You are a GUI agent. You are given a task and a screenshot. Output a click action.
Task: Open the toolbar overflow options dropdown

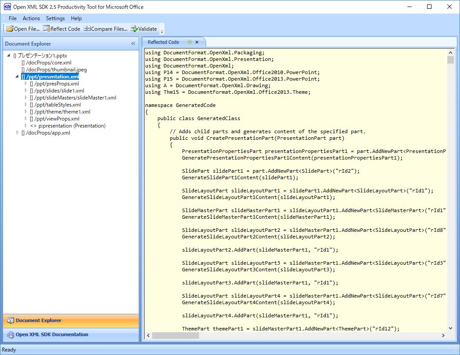[x=162, y=30]
